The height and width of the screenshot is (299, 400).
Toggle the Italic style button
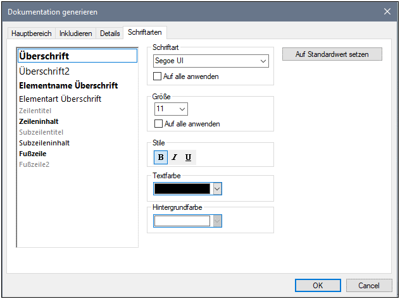[174, 157]
